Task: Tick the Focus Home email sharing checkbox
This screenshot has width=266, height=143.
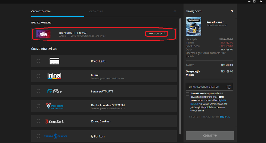Action: 188,94
